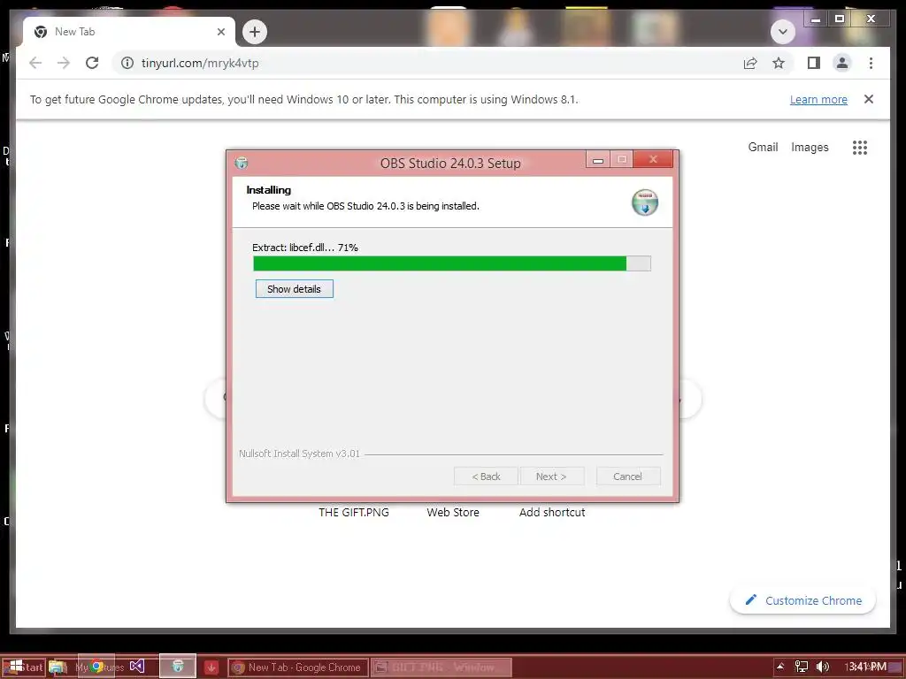
Task: Open the Chrome profile avatar
Action: click(x=842, y=63)
